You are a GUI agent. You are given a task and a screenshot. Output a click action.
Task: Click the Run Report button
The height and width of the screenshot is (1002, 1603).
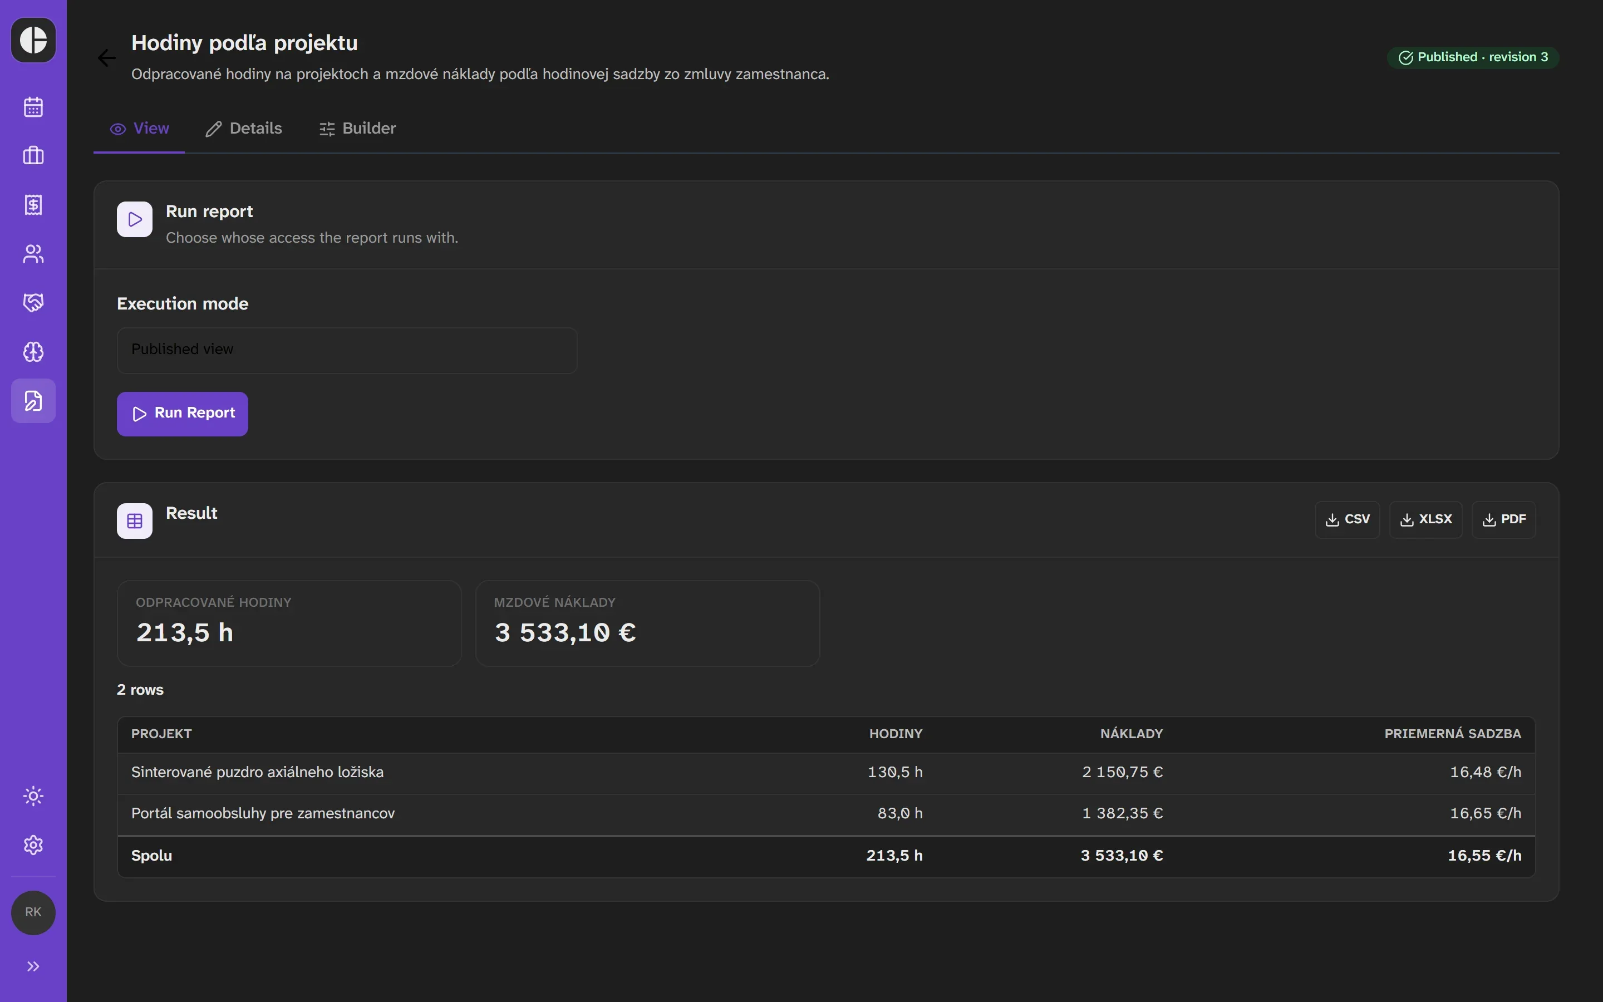click(x=183, y=414)
